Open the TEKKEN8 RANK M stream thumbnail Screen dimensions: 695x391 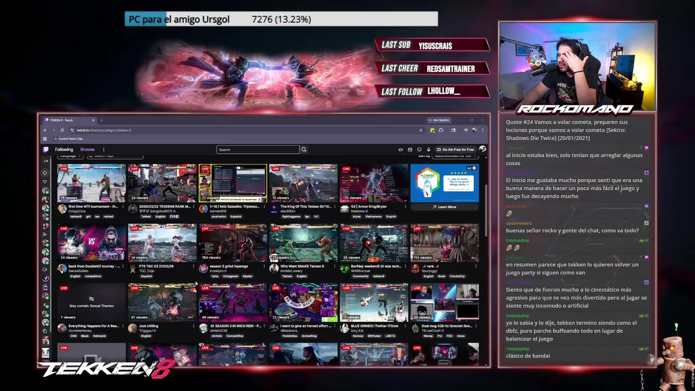coord(162,183)
